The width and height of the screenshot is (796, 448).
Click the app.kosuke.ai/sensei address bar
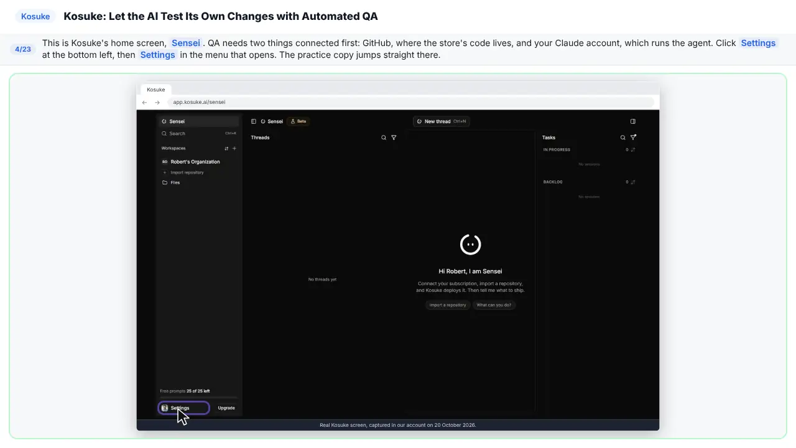(410, 102)
